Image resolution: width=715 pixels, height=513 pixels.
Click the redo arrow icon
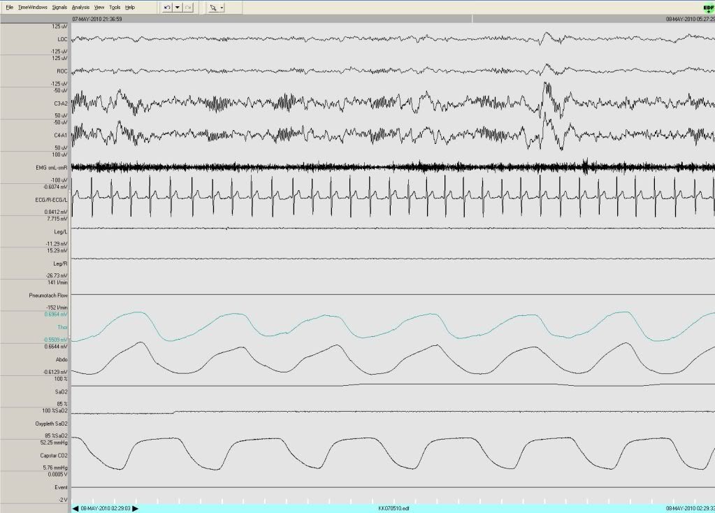tap(188, 8)
